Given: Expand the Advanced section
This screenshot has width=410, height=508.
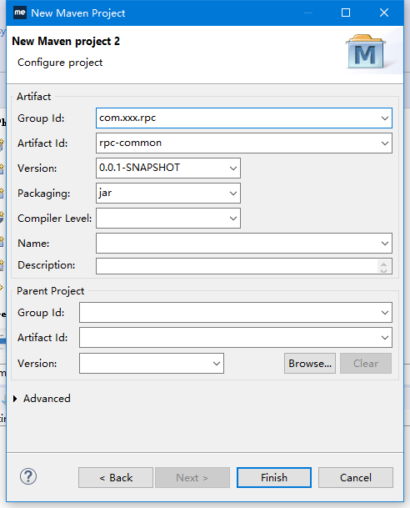Looking at the screenshot, I should pos(15,399).
